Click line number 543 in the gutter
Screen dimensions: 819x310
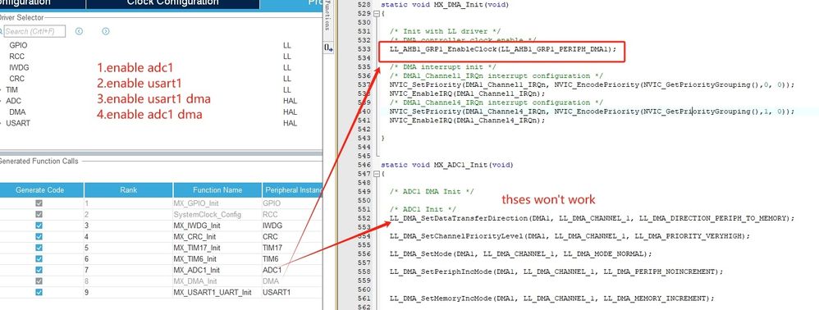[x=364, y=138]
